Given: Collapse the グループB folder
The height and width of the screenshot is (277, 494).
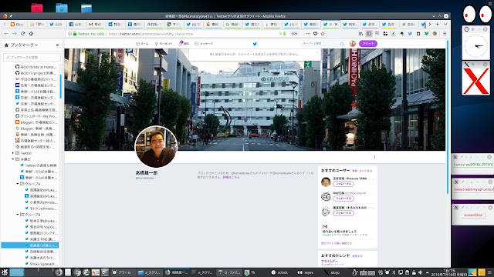Looking at the screenshot, I should [17, 215].
